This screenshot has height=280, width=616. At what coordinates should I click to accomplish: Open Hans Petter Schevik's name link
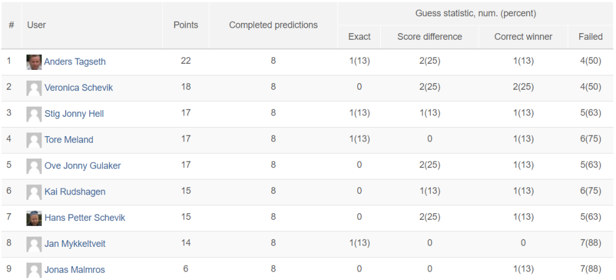(85, 217)
